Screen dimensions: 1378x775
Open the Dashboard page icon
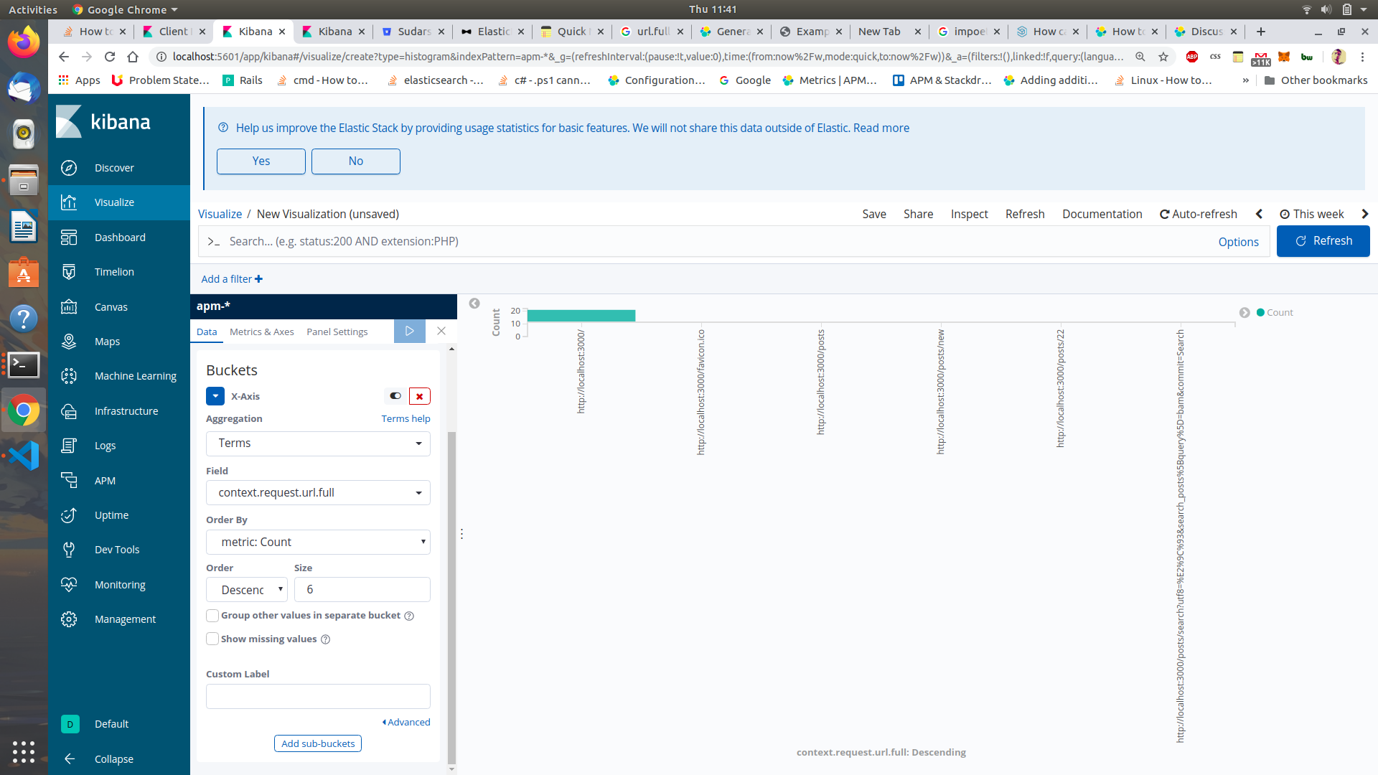click(x=69, y=238)
